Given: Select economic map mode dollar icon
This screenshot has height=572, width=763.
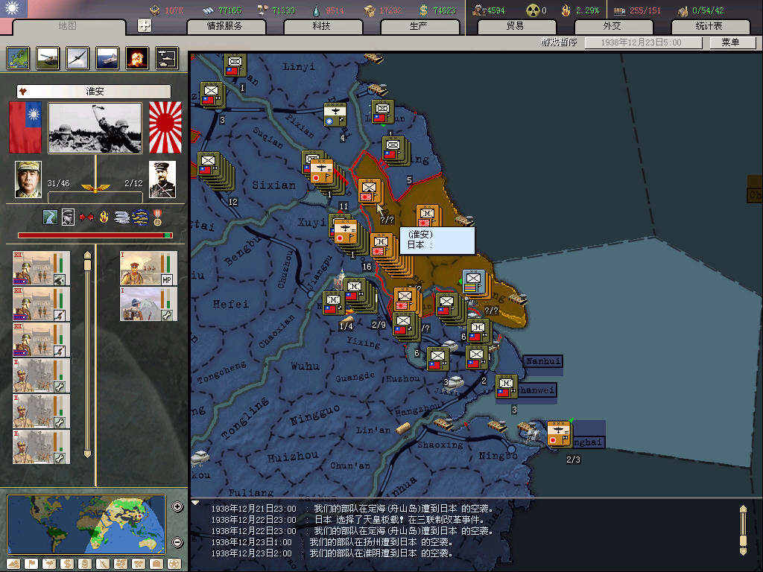Looking at the screenshot, I should (67, 564).
